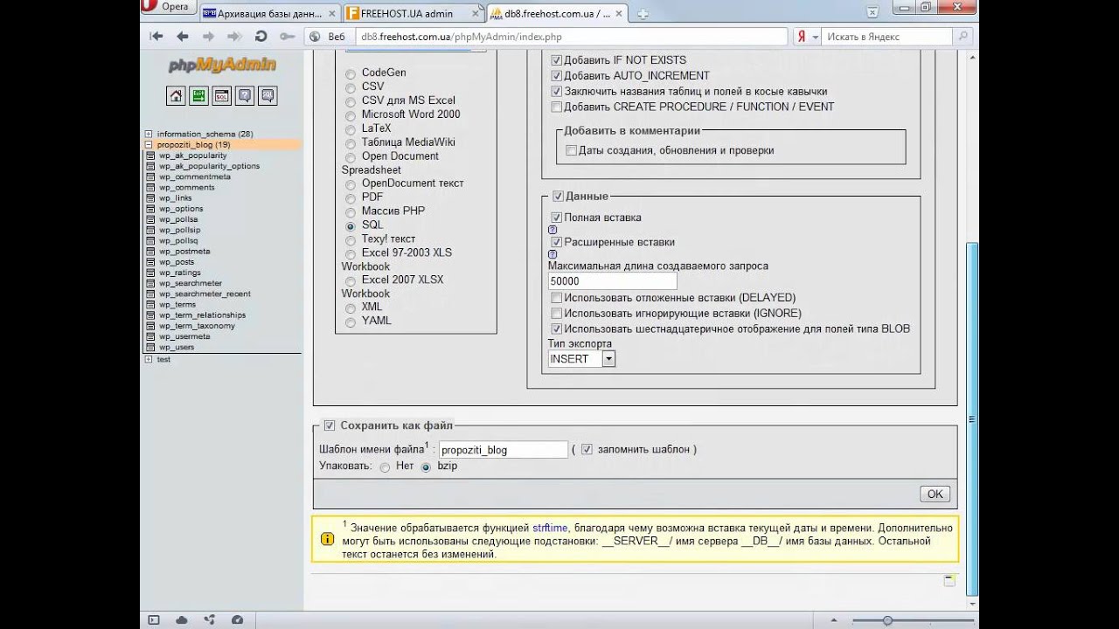The width and height of the screenshot is (1119, 629).
Task: Click the Fast Forward navigation button
Action: pyautogui.click(x=234, y=37)
